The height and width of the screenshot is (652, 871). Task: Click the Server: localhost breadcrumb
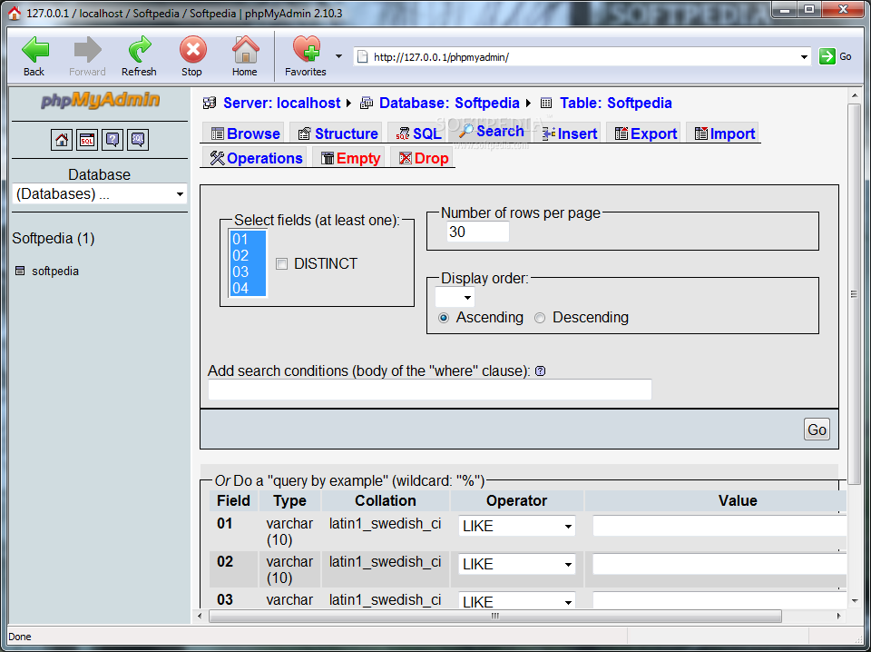pos(281,103)
